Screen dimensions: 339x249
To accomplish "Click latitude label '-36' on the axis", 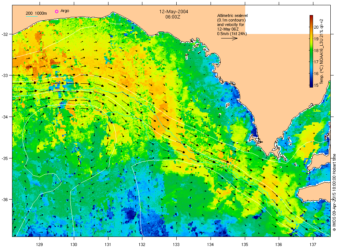I will point(5,200).
